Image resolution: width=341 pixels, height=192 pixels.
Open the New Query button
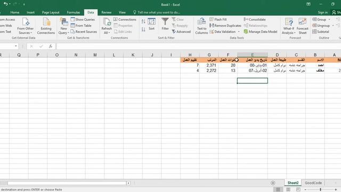64,26
